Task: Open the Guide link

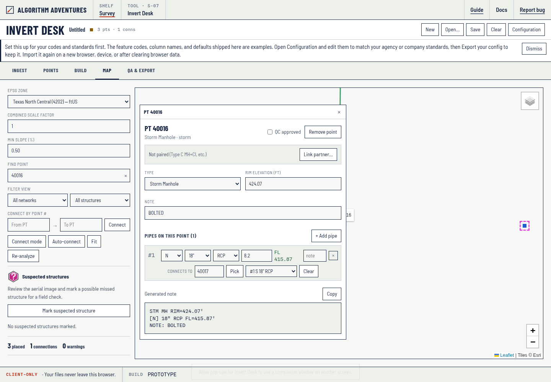Action: coord(477,10)
